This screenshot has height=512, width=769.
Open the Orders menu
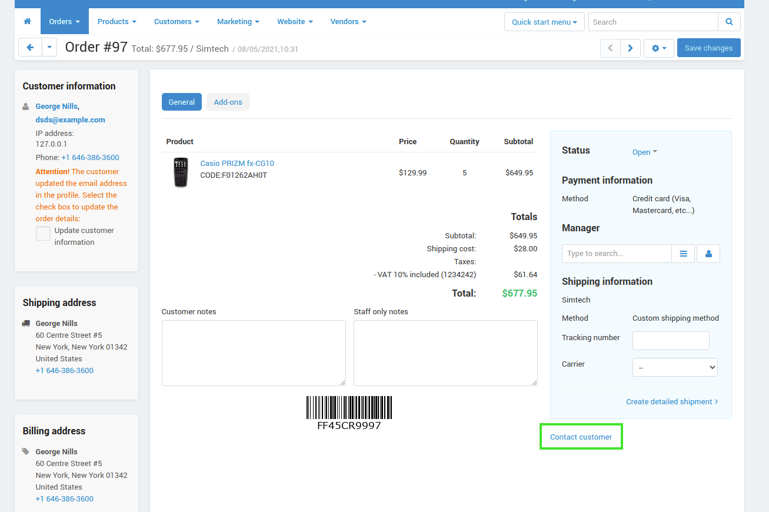click(x=65, y=22)
